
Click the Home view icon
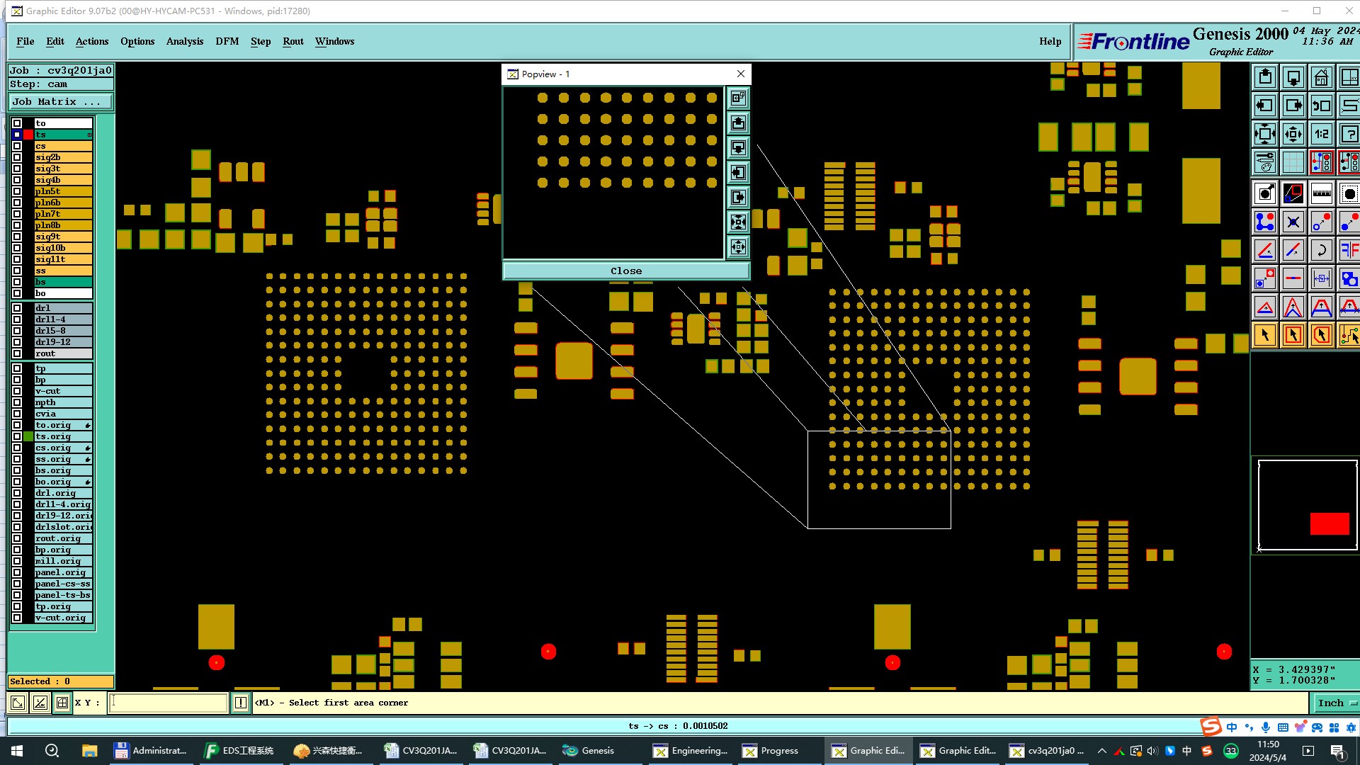pos(1321,77)
